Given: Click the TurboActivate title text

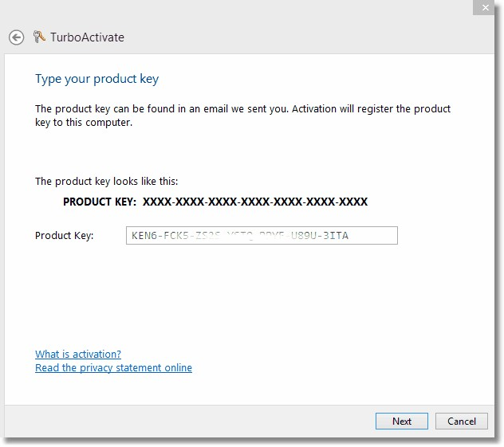Looking at the screenshot, I should [88, 37].
